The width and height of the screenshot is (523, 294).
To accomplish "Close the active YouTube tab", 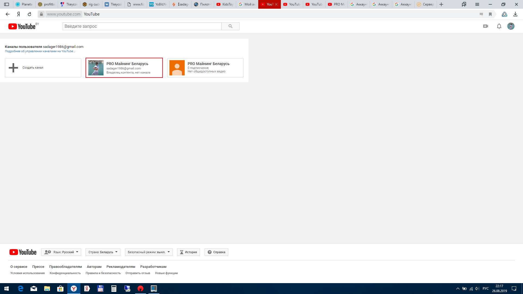I will tap(276, 4).
